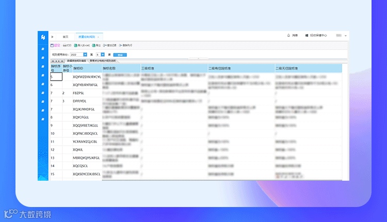
Task: Open the 消息 messages link
Action: tap(295, 35)
